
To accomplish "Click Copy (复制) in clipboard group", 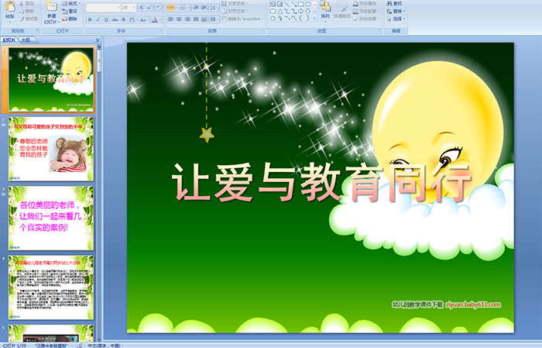I will (26, 12).
